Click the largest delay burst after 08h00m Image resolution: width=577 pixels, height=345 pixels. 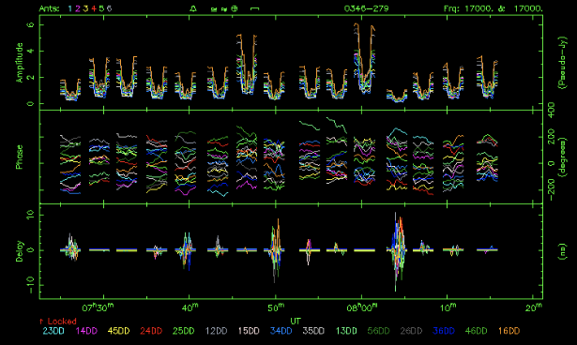coord(397,251)
